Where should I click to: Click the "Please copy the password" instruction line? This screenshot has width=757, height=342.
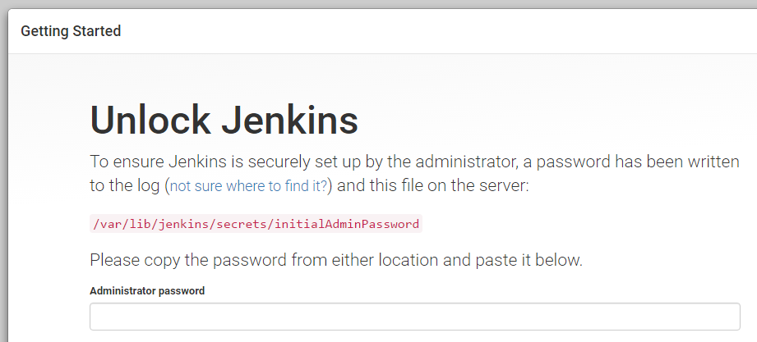[x=335, y=261]
